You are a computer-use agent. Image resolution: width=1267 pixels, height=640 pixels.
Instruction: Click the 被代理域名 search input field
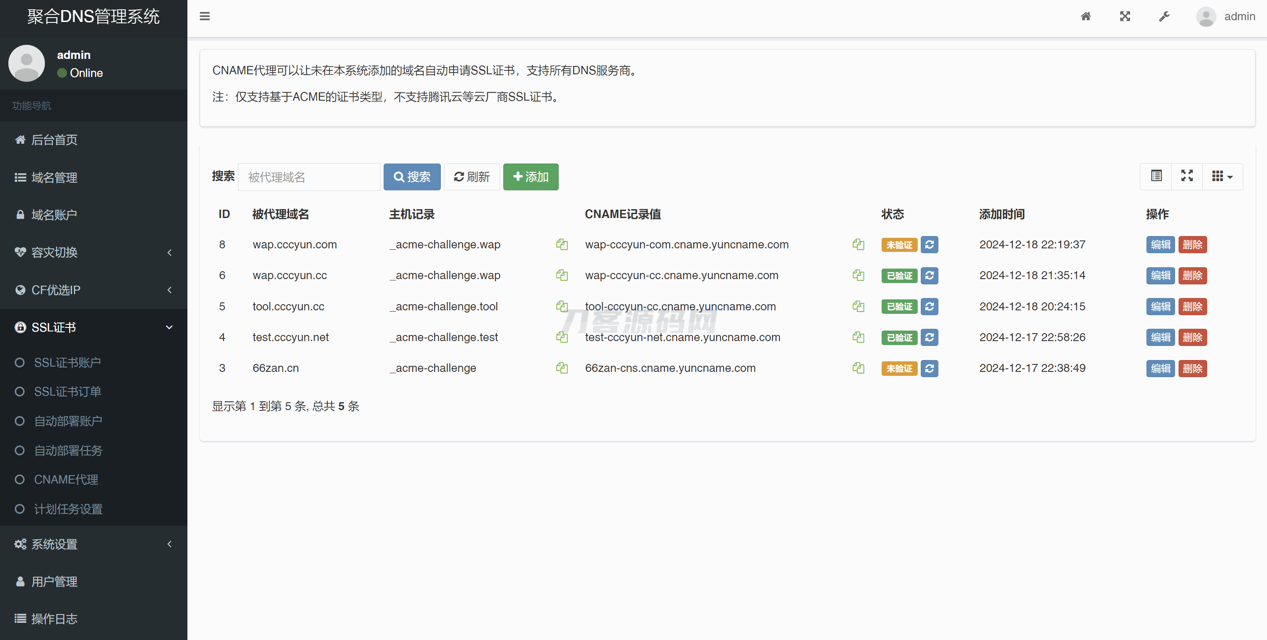[309, 177]
